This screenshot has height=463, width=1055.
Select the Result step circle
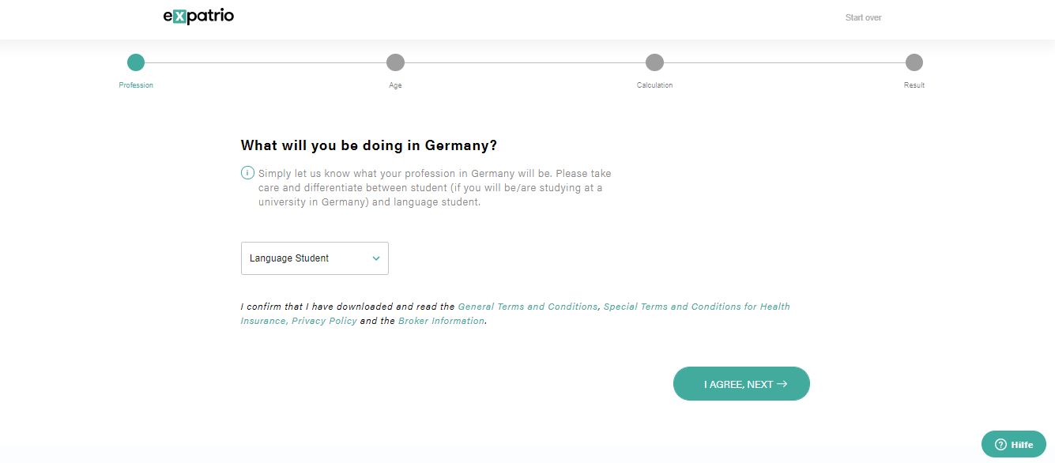coord(914,62)
